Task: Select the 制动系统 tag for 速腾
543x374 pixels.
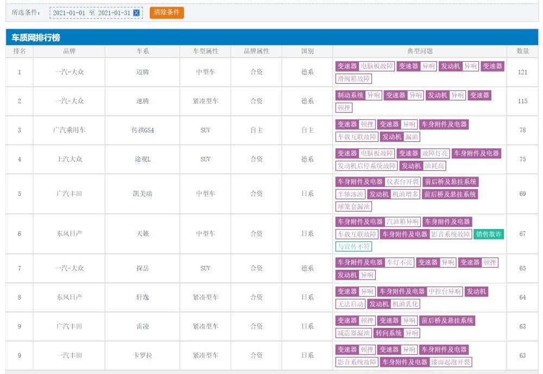Action: (x=350, y=95)
